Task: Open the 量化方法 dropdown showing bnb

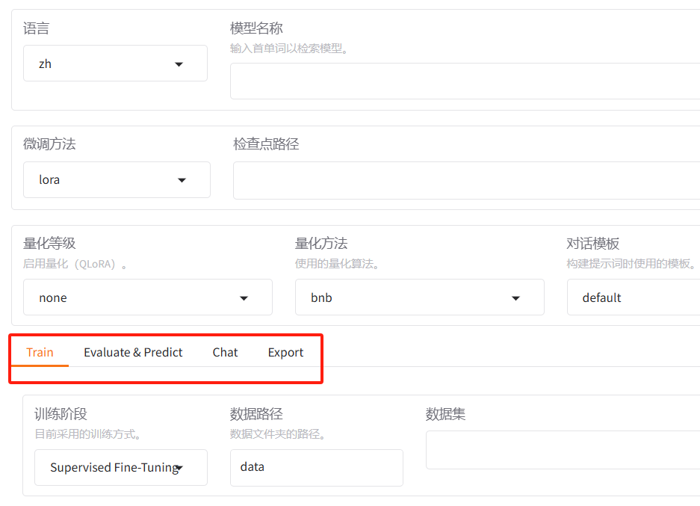Action: 420,297
